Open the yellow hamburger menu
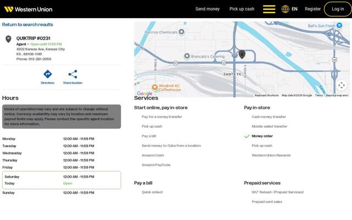 click(x=269, y=9)
